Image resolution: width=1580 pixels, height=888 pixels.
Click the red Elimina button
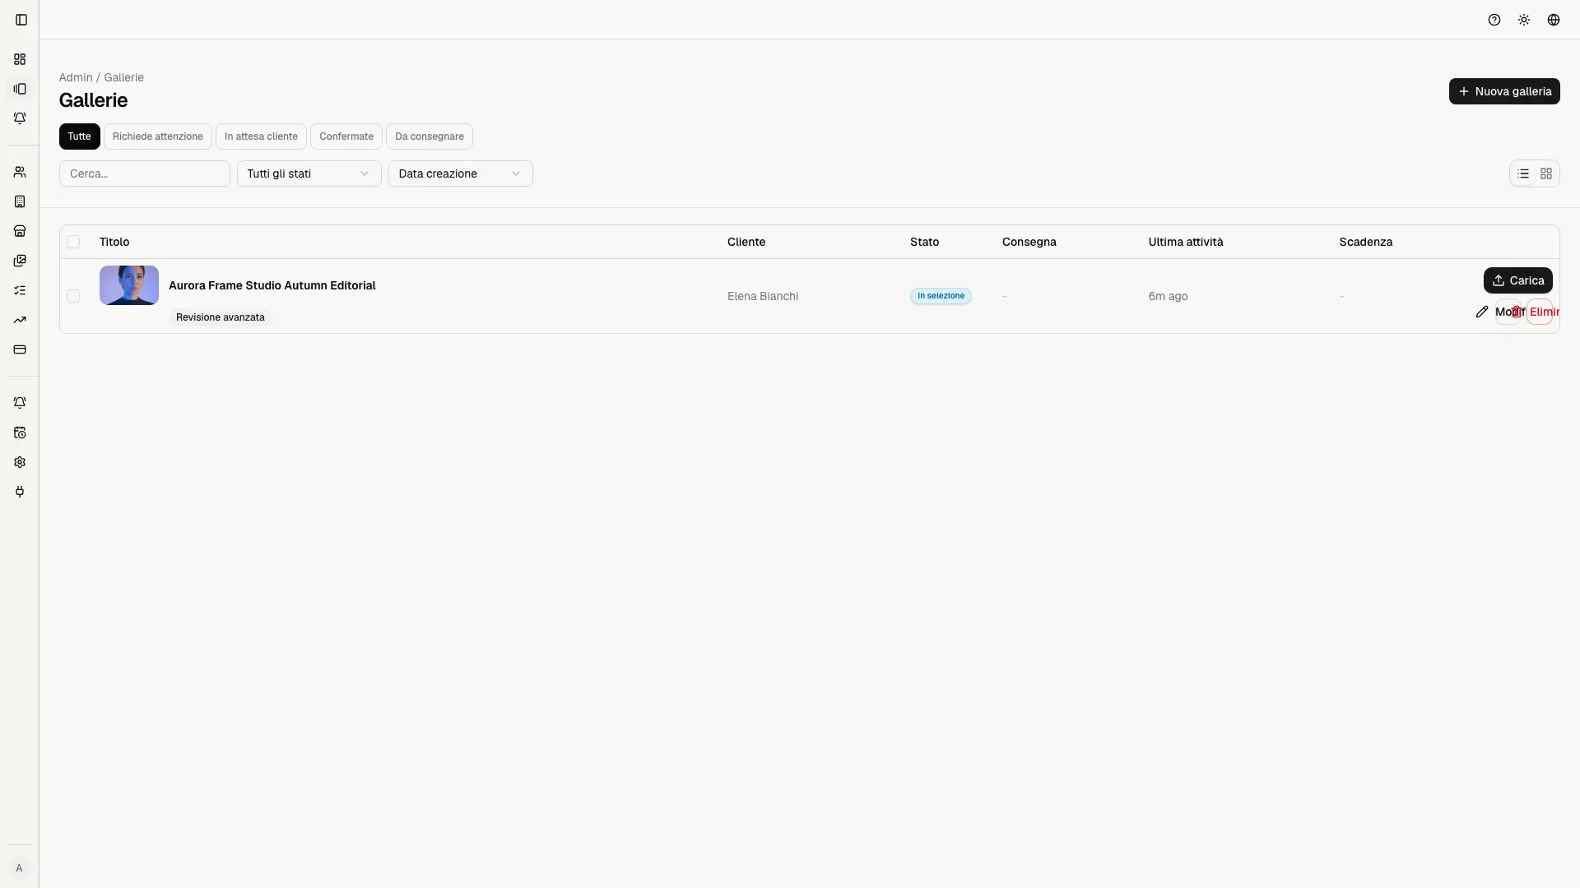point(1540,312)
